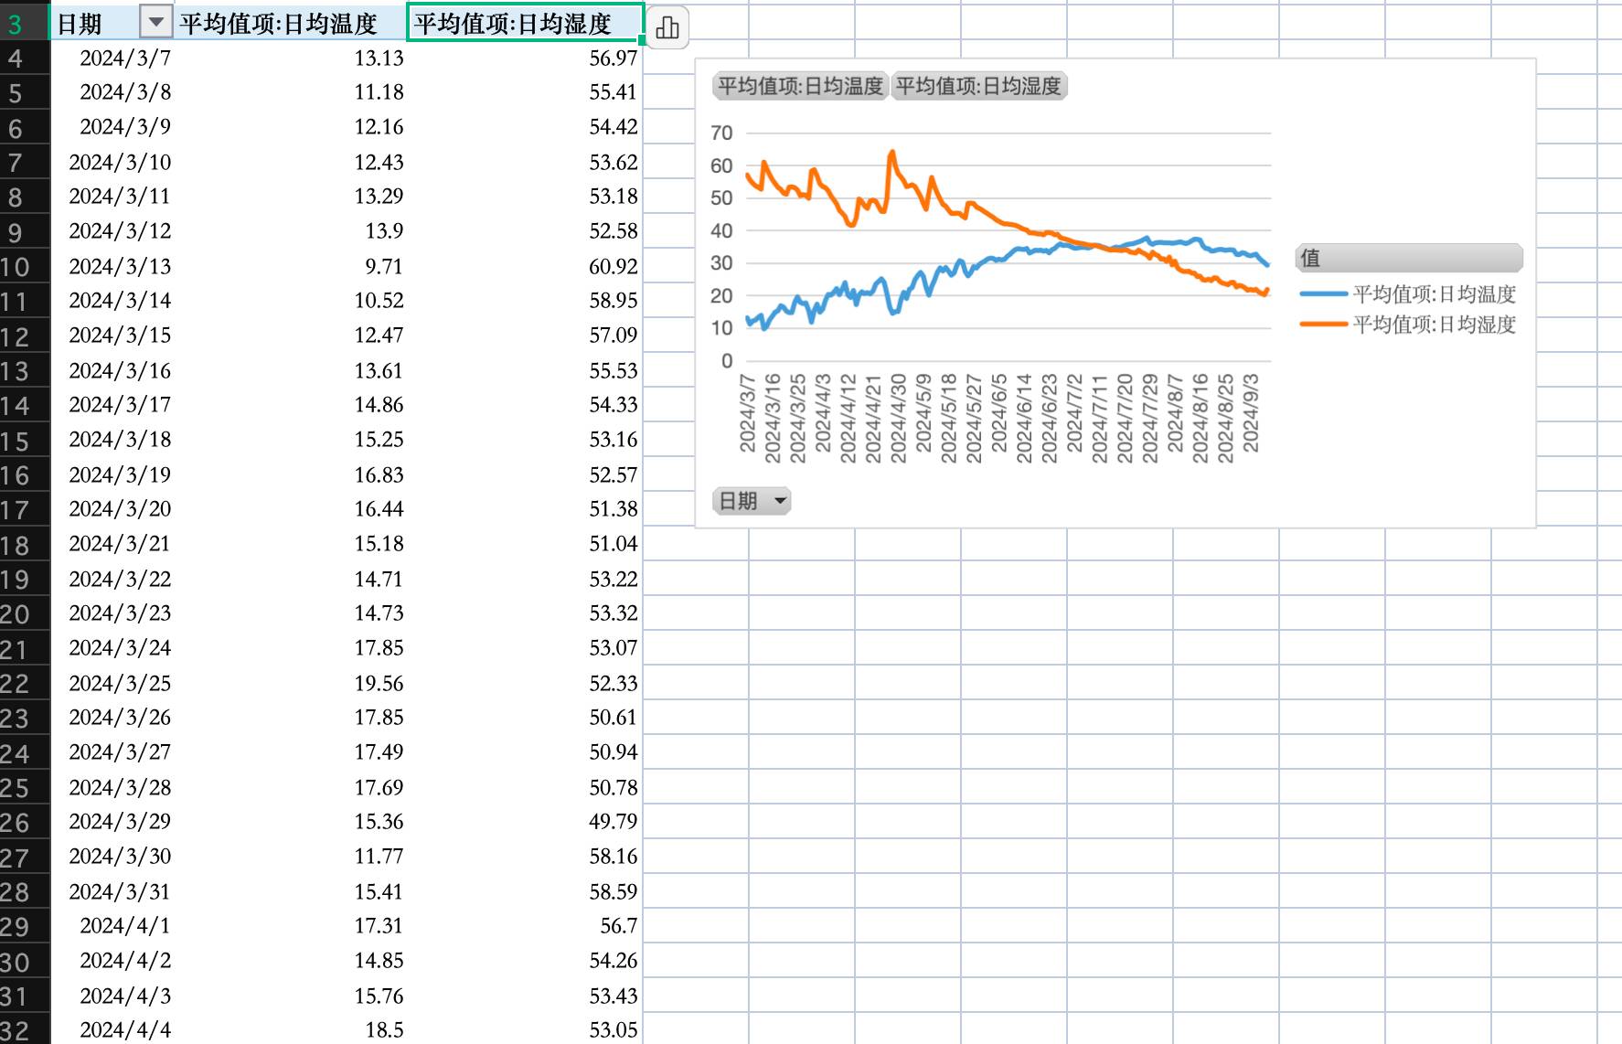This screenshot has width=1622, height=1044.
Task: Select row header 32
Action: tap(24, 1030)
